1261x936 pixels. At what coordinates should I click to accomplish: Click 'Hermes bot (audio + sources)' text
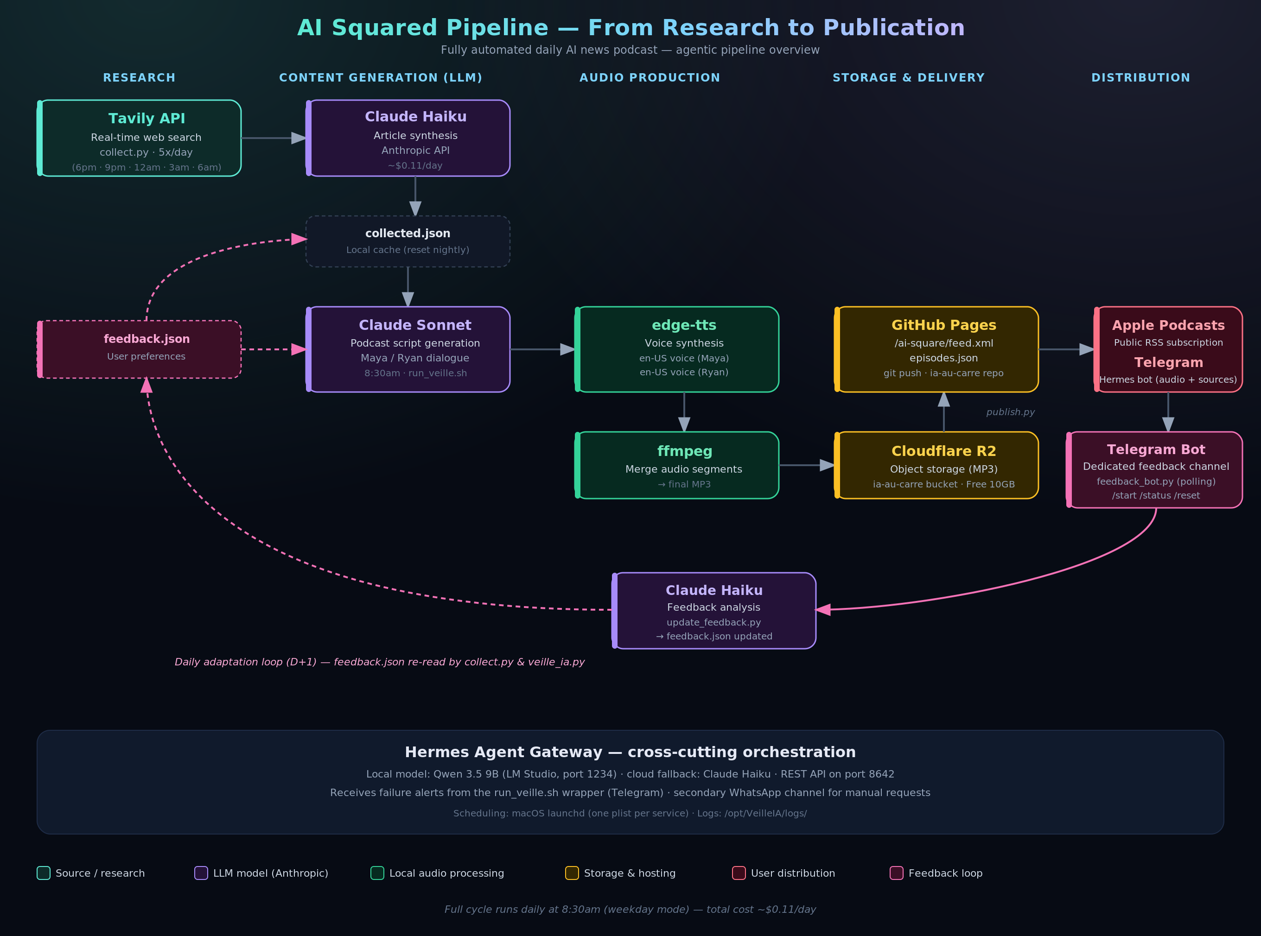(x=1168, y=379)
